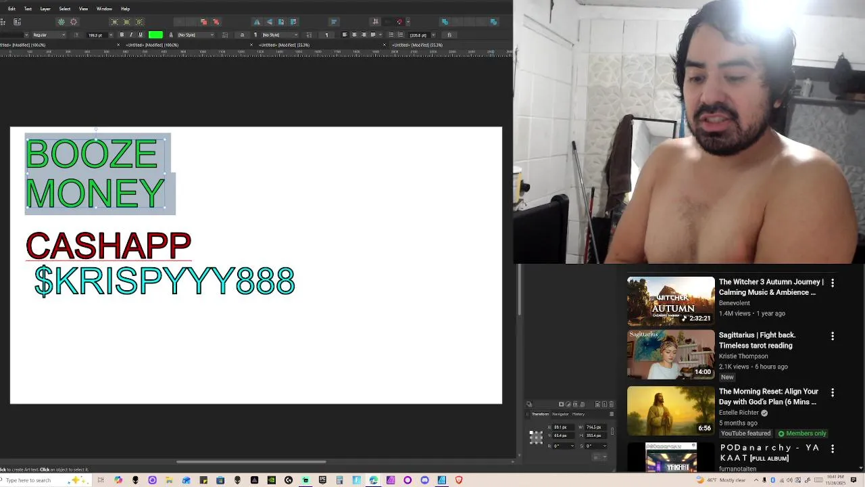
Task: Click the alignment options toolbar icon
Action: (x=334, y=22)
